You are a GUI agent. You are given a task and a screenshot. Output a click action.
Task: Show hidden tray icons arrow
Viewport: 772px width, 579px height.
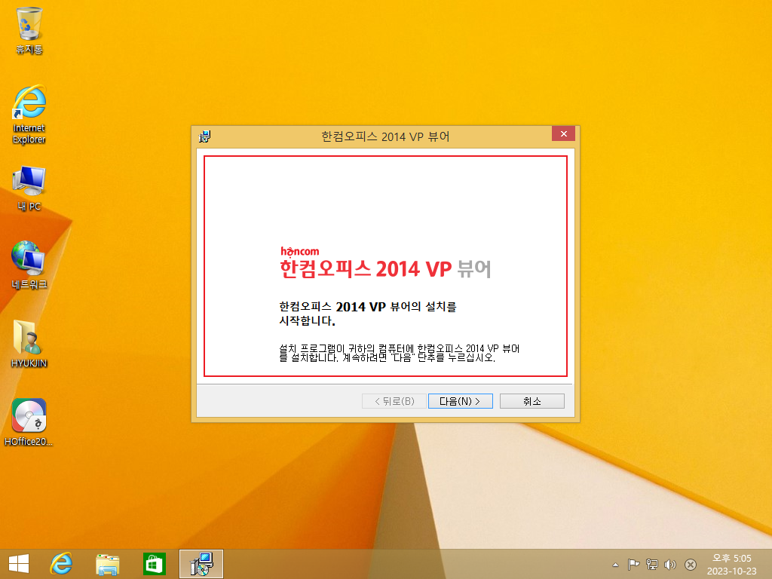click(615, 565)
